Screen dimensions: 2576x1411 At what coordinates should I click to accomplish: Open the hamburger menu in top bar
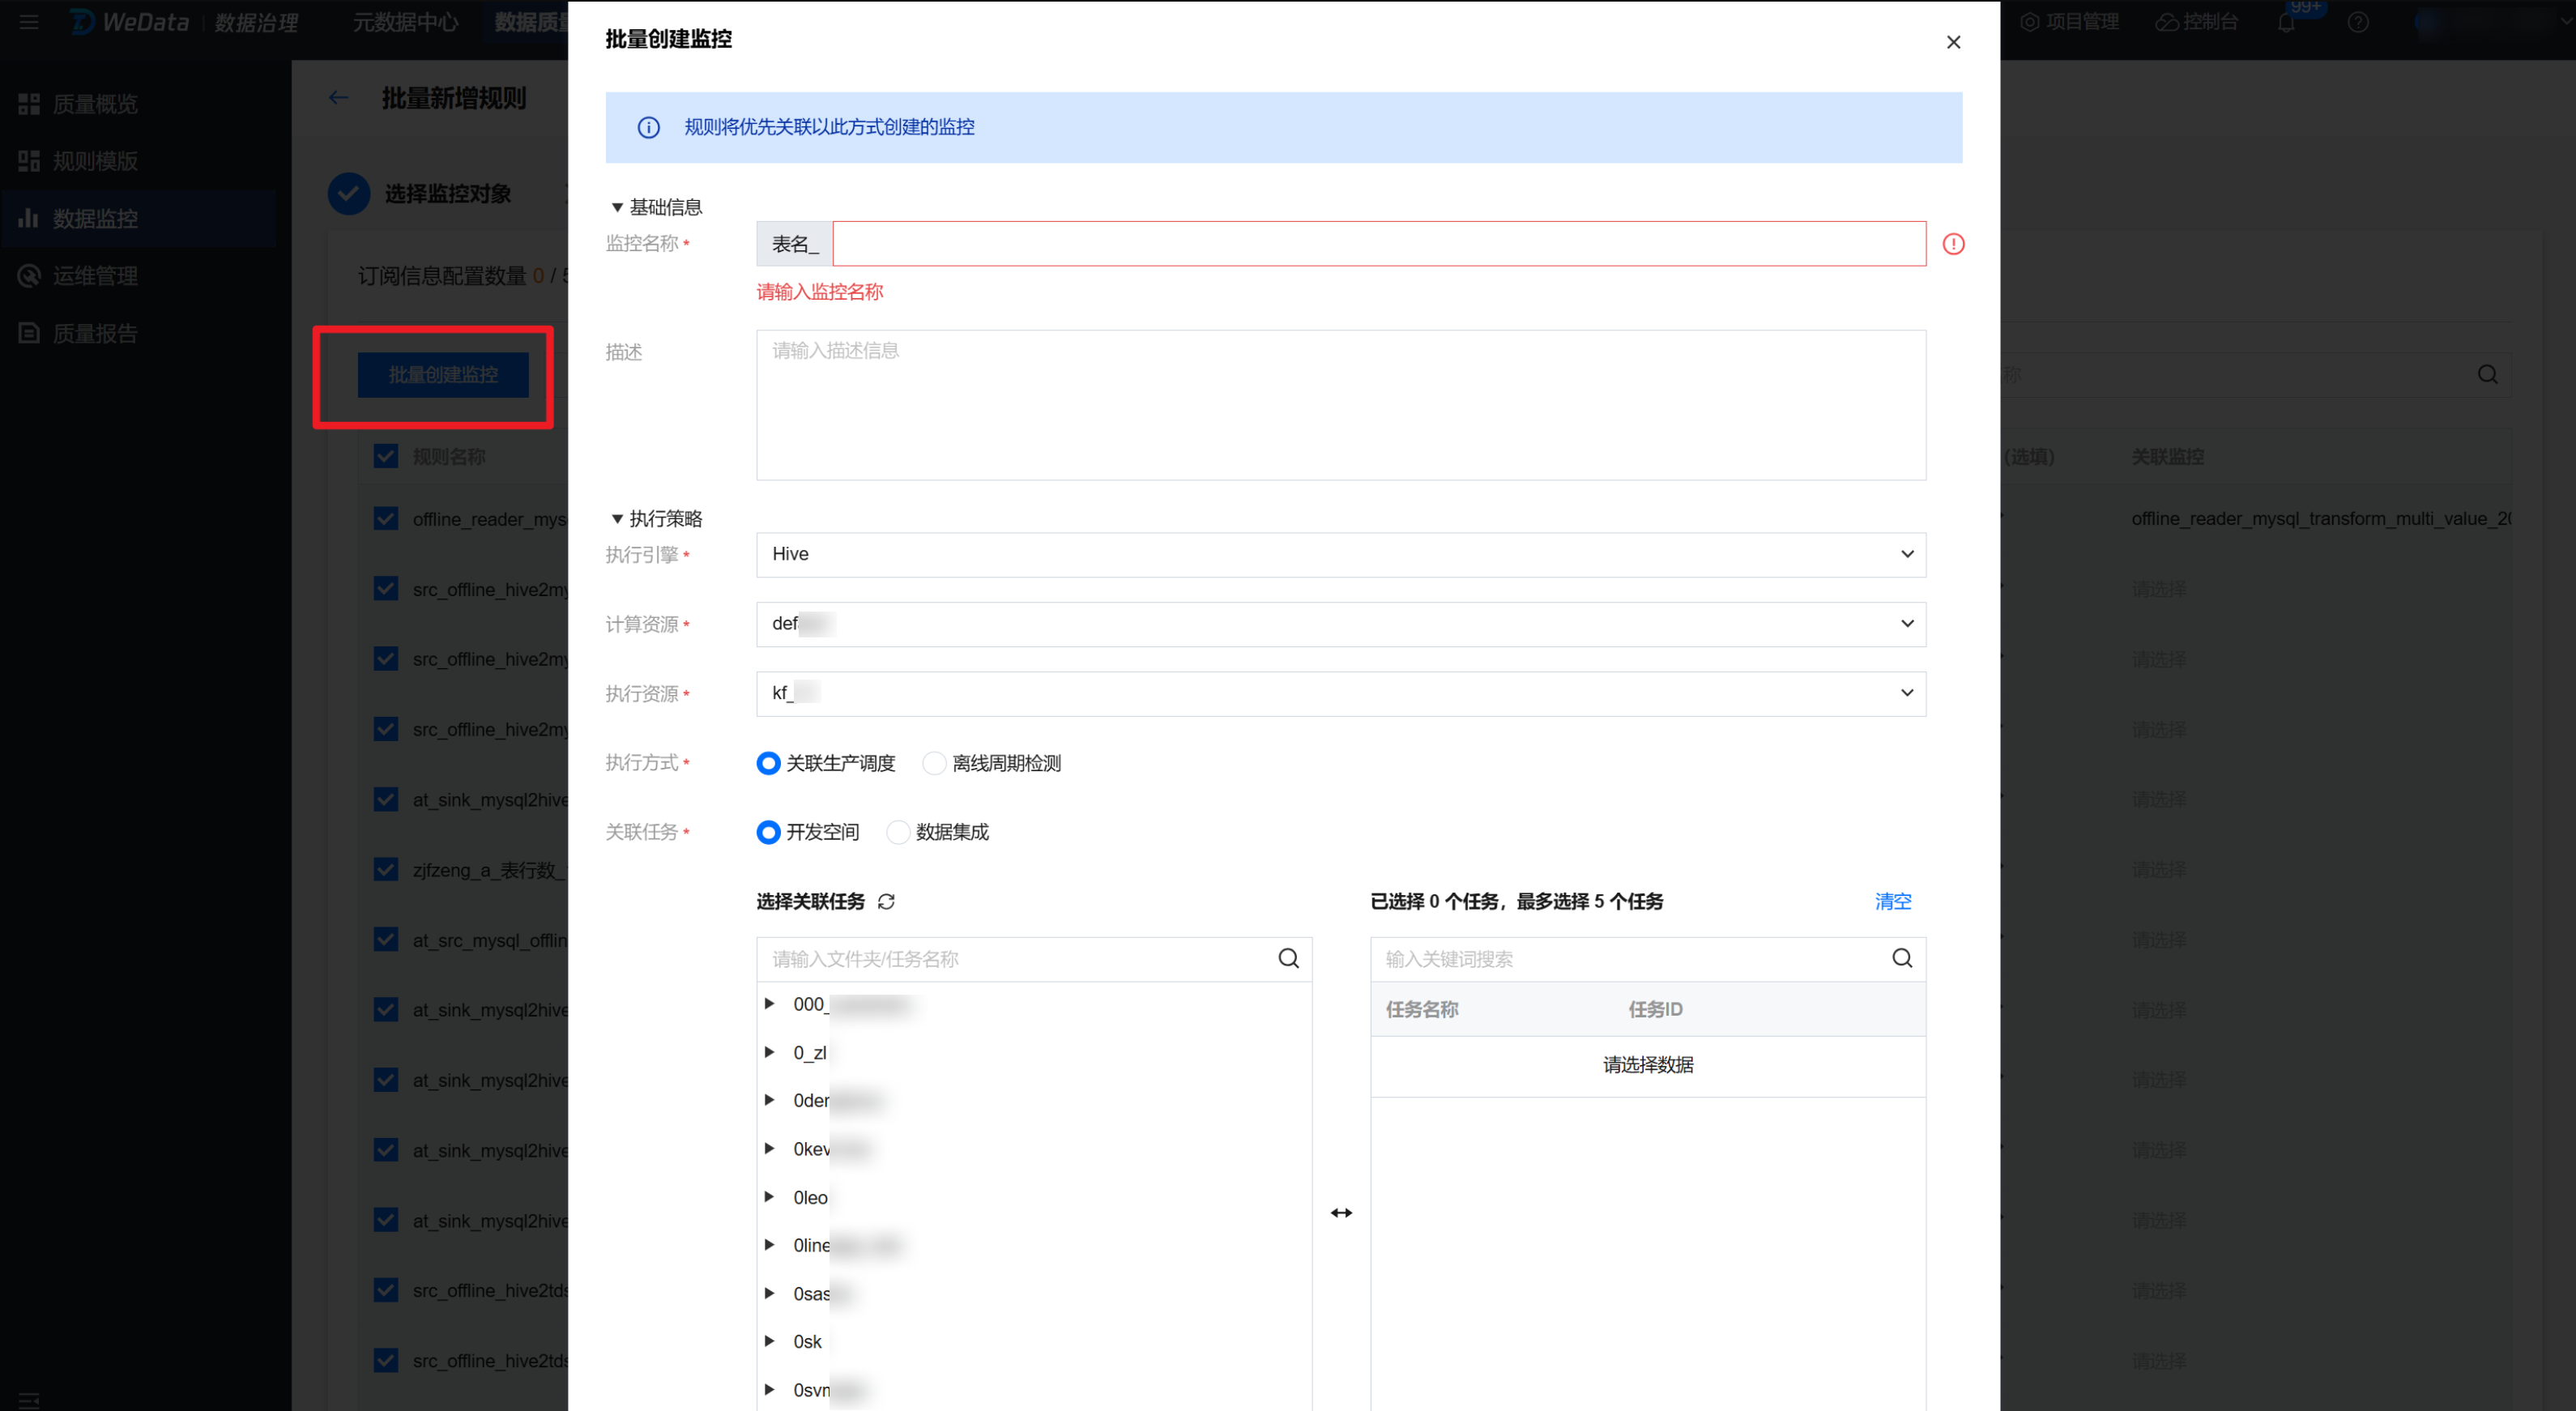click(29, 22)
